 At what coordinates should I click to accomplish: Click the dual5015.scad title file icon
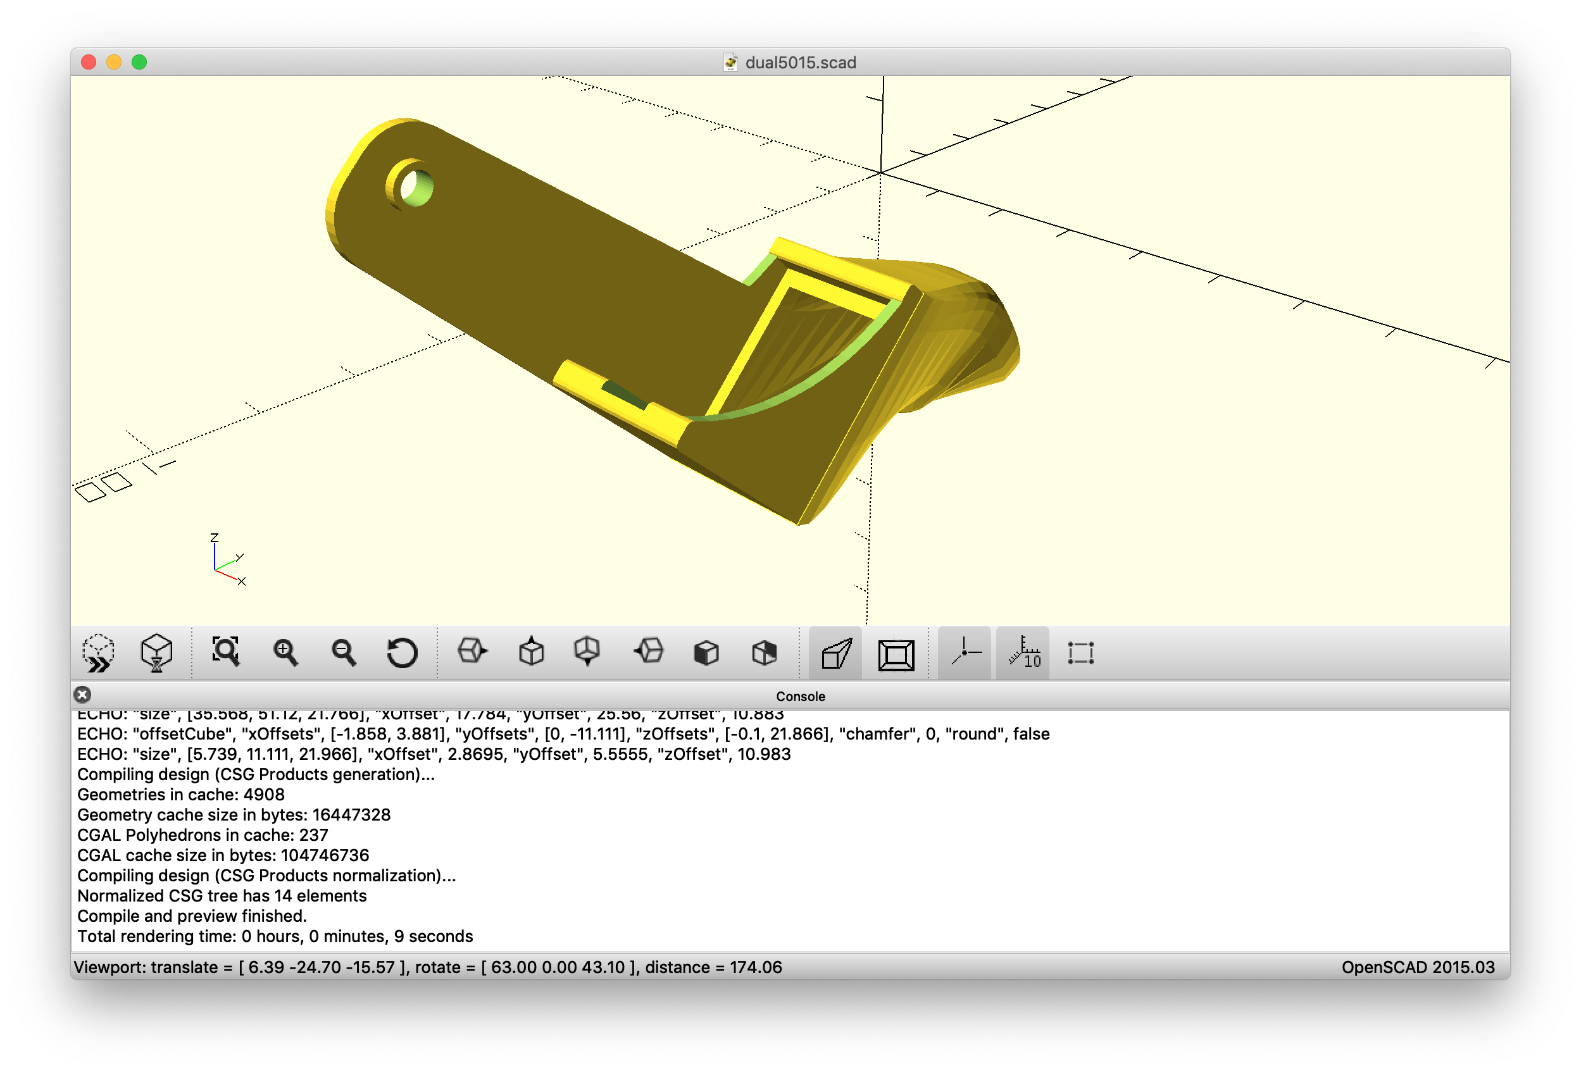tap(730, 63)
